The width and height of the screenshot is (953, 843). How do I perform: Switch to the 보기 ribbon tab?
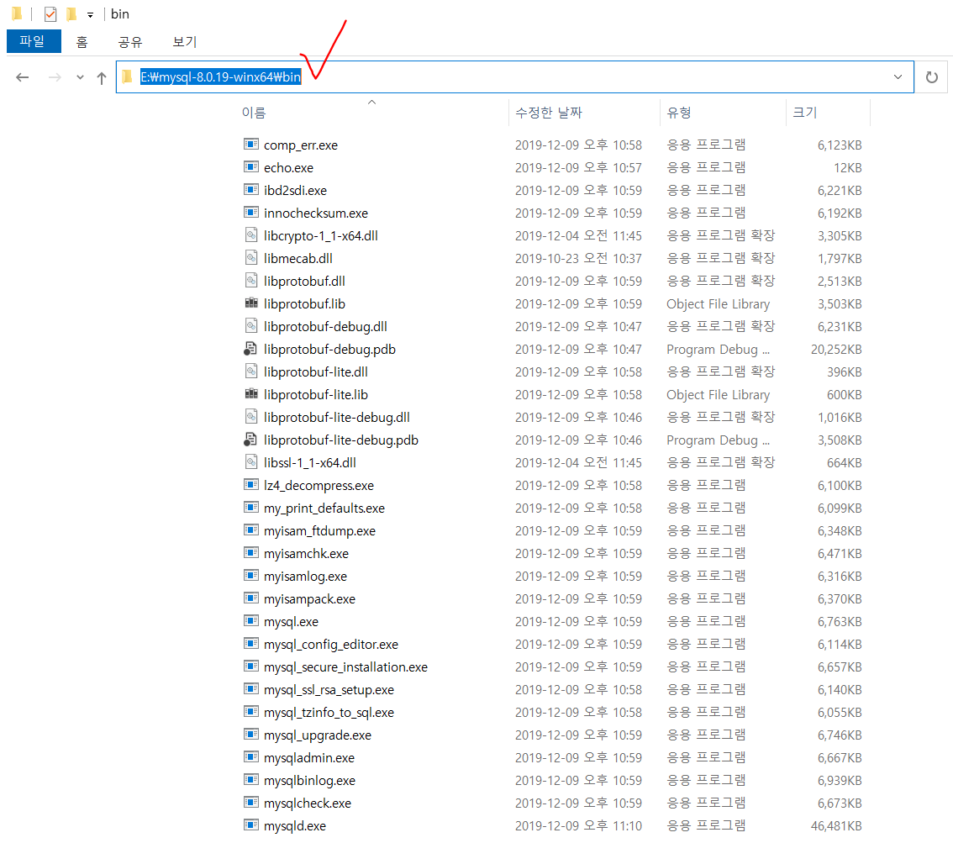coord(184,42)
